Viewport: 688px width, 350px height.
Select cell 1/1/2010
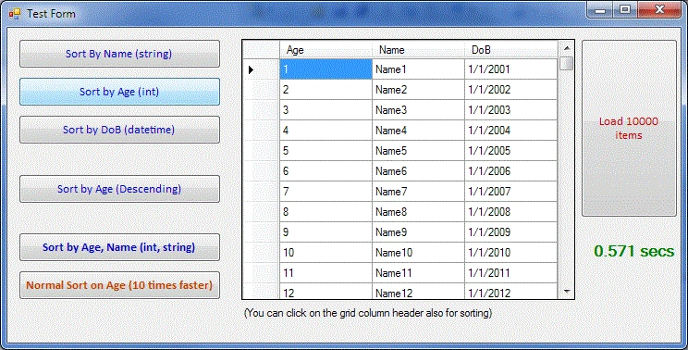click(x=510, y=253)
